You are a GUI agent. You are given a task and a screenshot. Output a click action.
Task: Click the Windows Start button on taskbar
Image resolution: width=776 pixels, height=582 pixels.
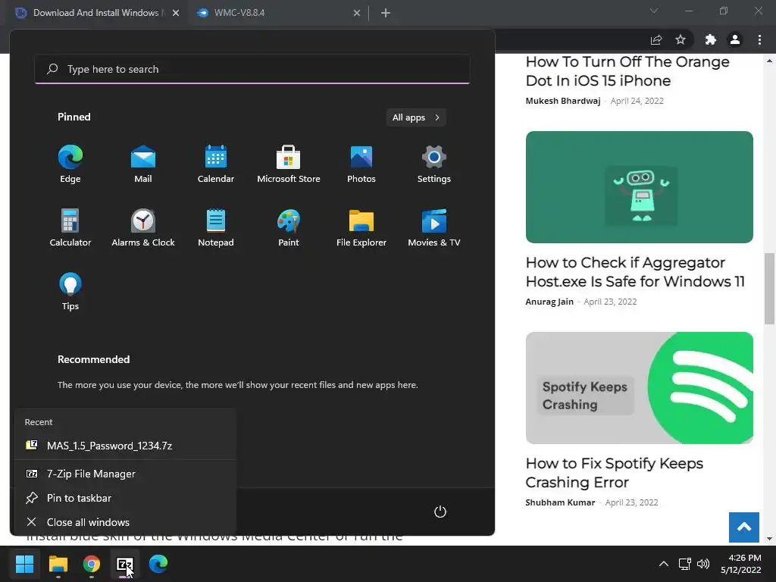[x=24, y=564]
